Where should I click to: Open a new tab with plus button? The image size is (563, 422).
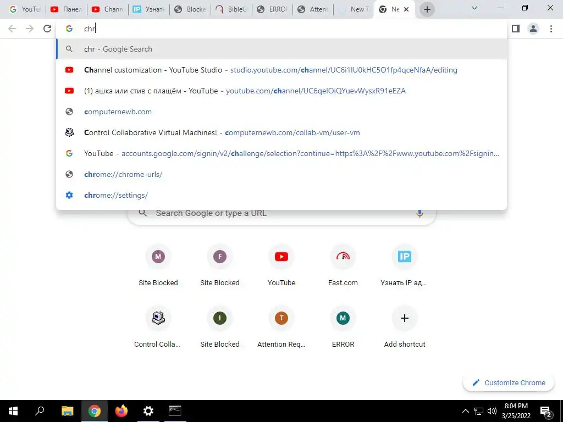tap(427, 9)
